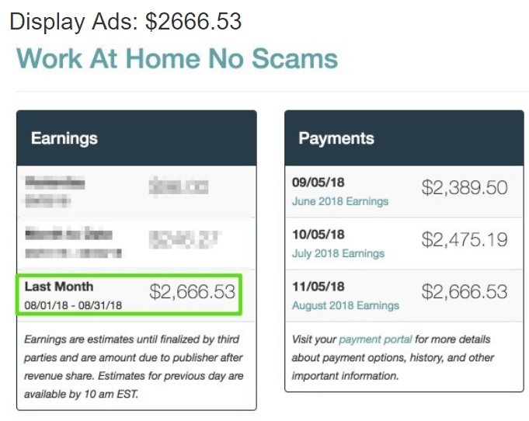
Task: Click the Work At Home No Scams title
Action: click(177, 58)
